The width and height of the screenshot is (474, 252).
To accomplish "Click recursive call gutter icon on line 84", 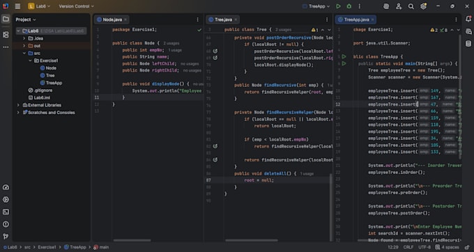I will click(215, 159).
